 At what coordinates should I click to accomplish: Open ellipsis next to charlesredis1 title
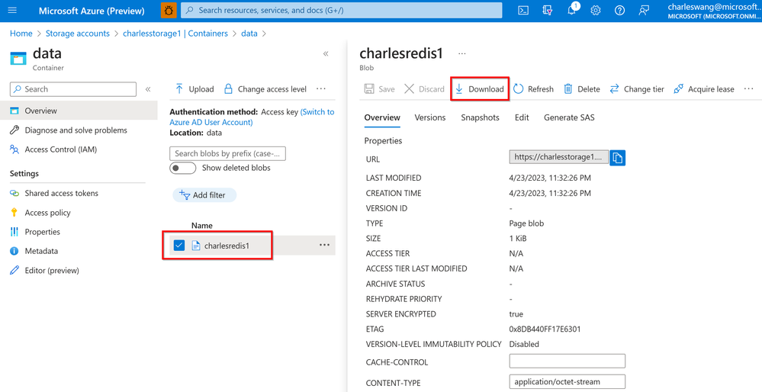pos(462,53)
